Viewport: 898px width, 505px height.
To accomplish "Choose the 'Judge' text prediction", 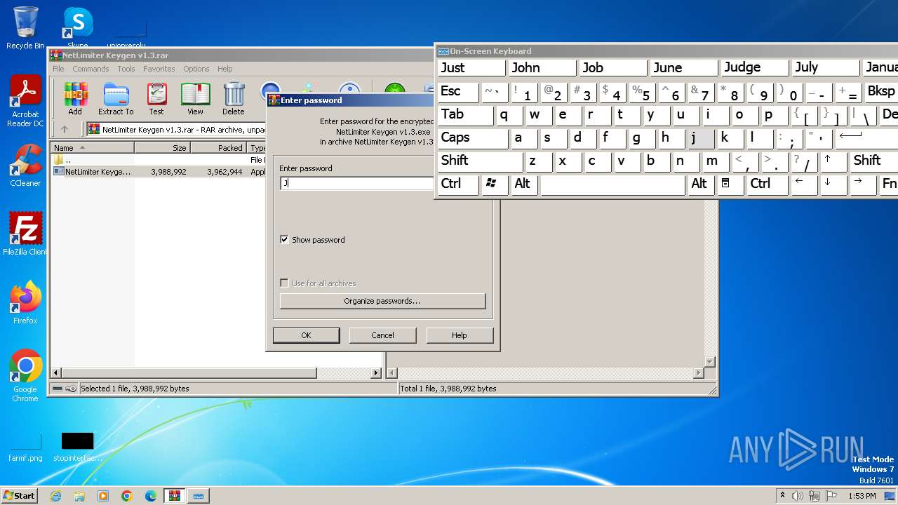I will pos(756,68).
